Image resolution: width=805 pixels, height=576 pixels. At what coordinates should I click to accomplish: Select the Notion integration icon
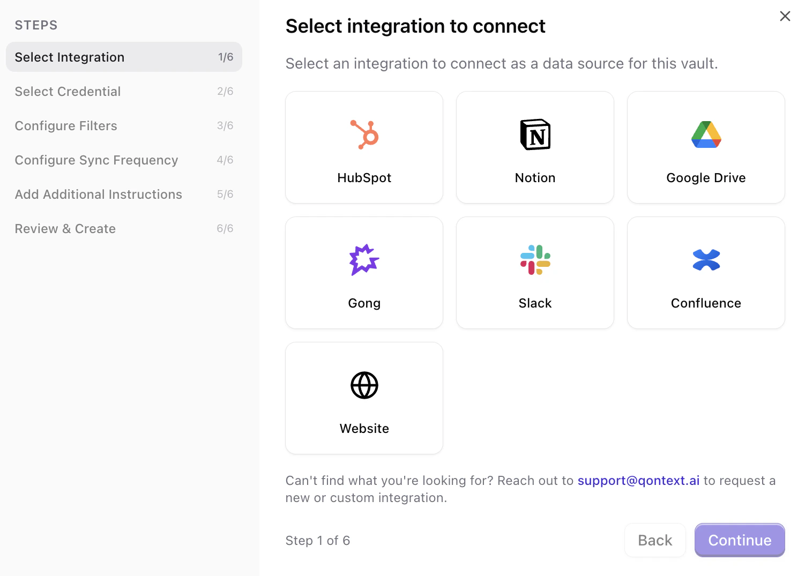tap(535, 134)
